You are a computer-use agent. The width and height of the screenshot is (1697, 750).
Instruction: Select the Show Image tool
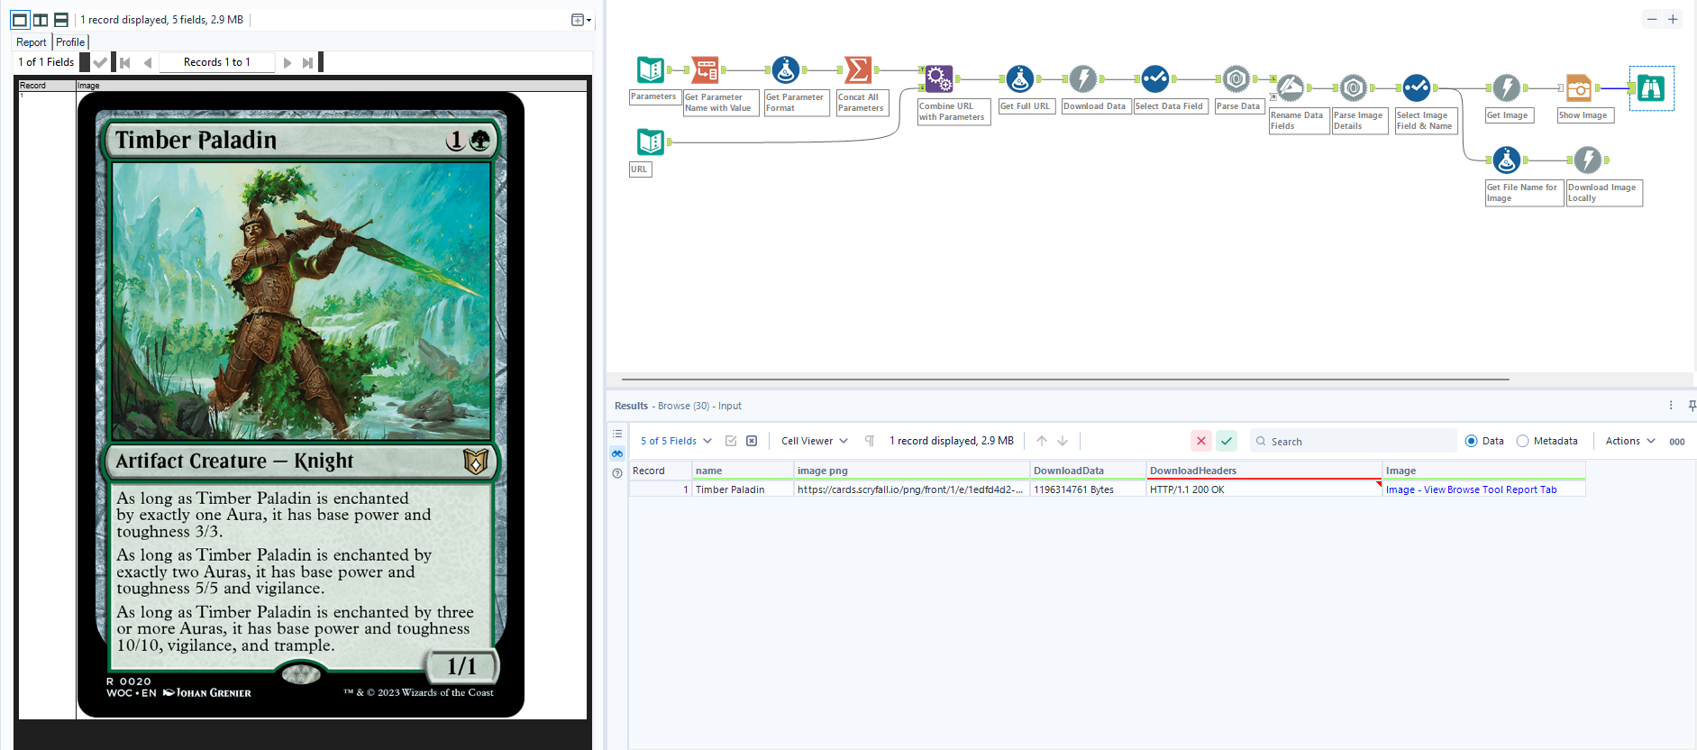pos(1579,87)
